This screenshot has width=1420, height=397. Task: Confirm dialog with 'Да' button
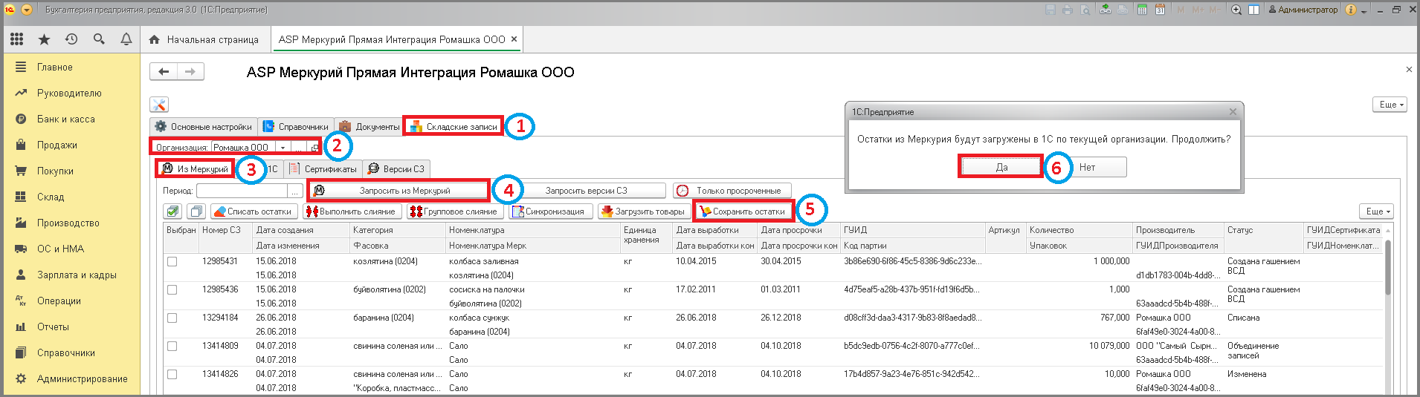[1001, 167]
